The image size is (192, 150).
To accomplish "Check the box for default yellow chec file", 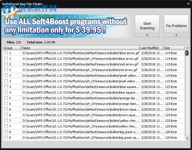I will click(x=6, y=120).
